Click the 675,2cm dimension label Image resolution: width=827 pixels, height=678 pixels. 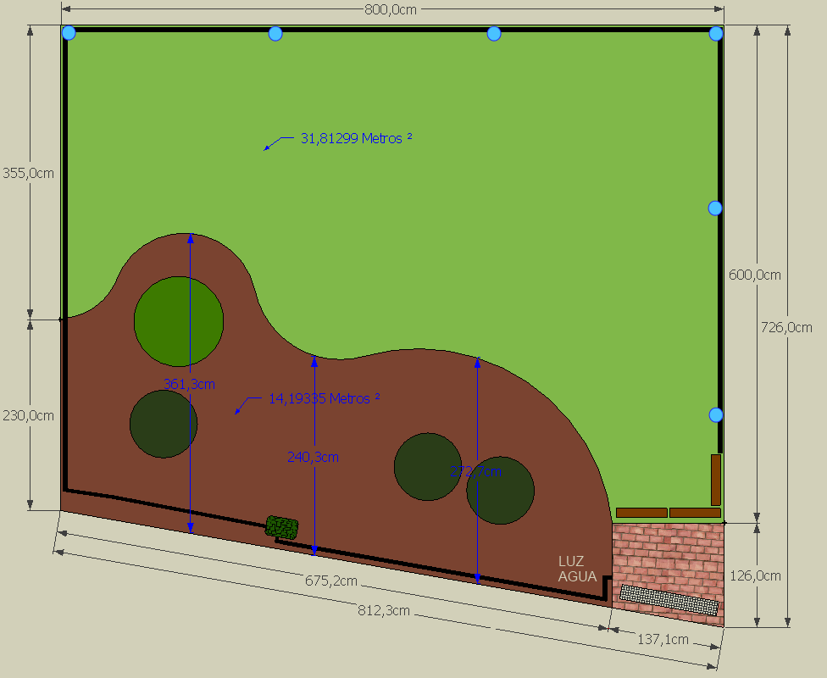[x=331, y=581]
